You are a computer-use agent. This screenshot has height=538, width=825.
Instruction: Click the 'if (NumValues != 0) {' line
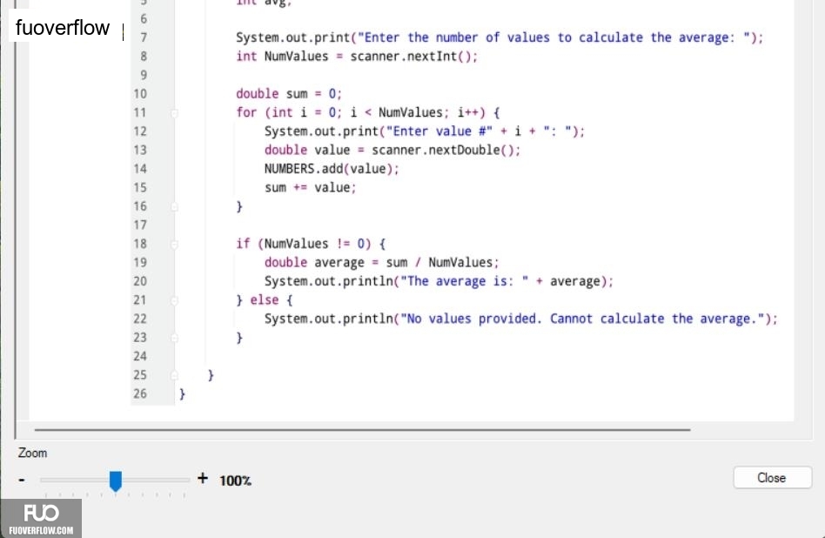[x=311, y=244]
